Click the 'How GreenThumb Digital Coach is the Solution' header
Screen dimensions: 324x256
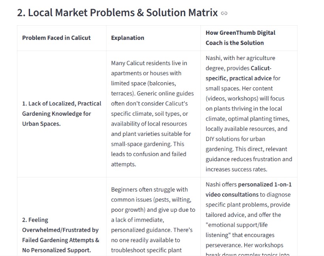tap(240, 38)
